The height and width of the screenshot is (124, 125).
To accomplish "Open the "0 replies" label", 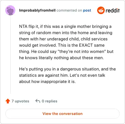I will [49, 101].
